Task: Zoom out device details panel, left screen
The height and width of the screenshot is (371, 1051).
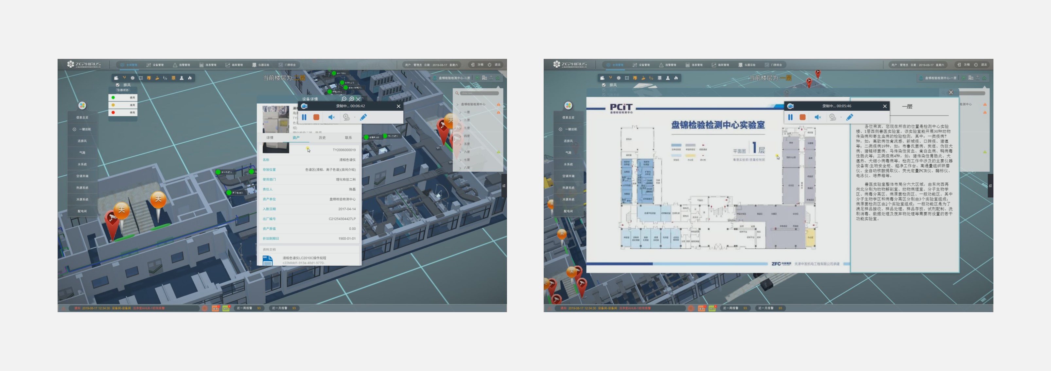Action: click(x=344, y=99)
